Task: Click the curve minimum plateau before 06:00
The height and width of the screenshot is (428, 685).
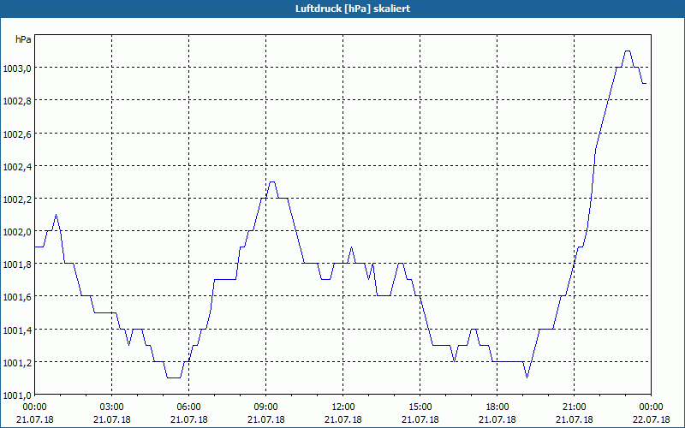Action: pos(174,377)
